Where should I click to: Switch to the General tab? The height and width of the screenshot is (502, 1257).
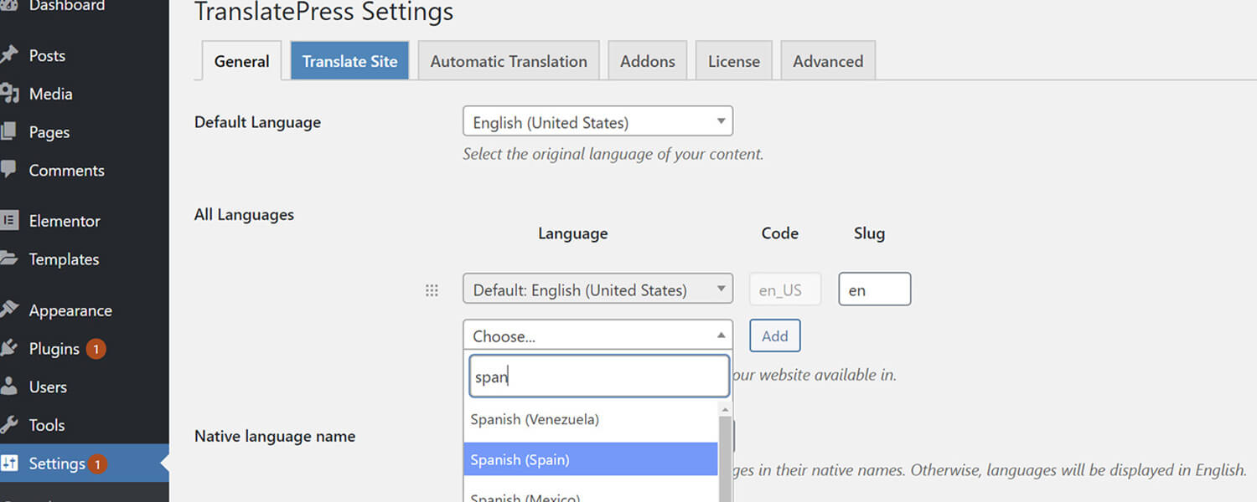[241, 61]
